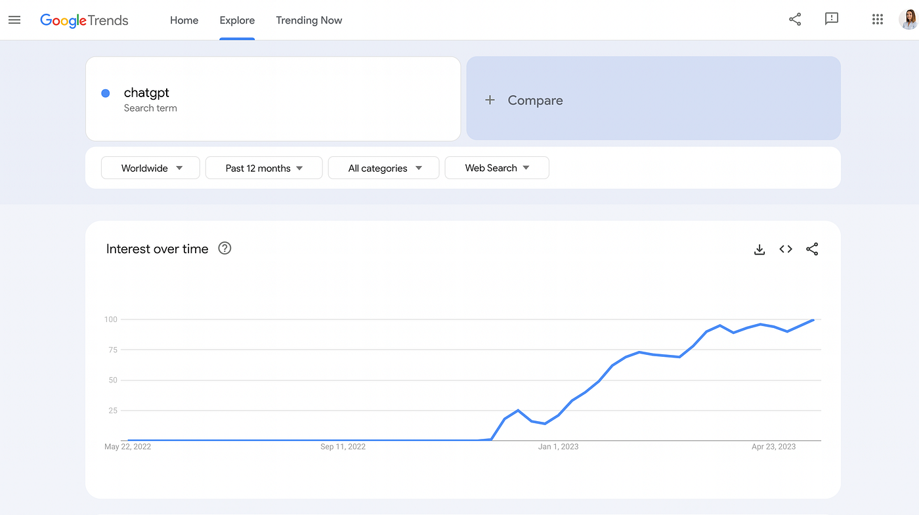Screen dimensions: 919x515
Task: Click the blue dot beside chatgpt term
Action: pyautogui.click(x=106, y=93)
